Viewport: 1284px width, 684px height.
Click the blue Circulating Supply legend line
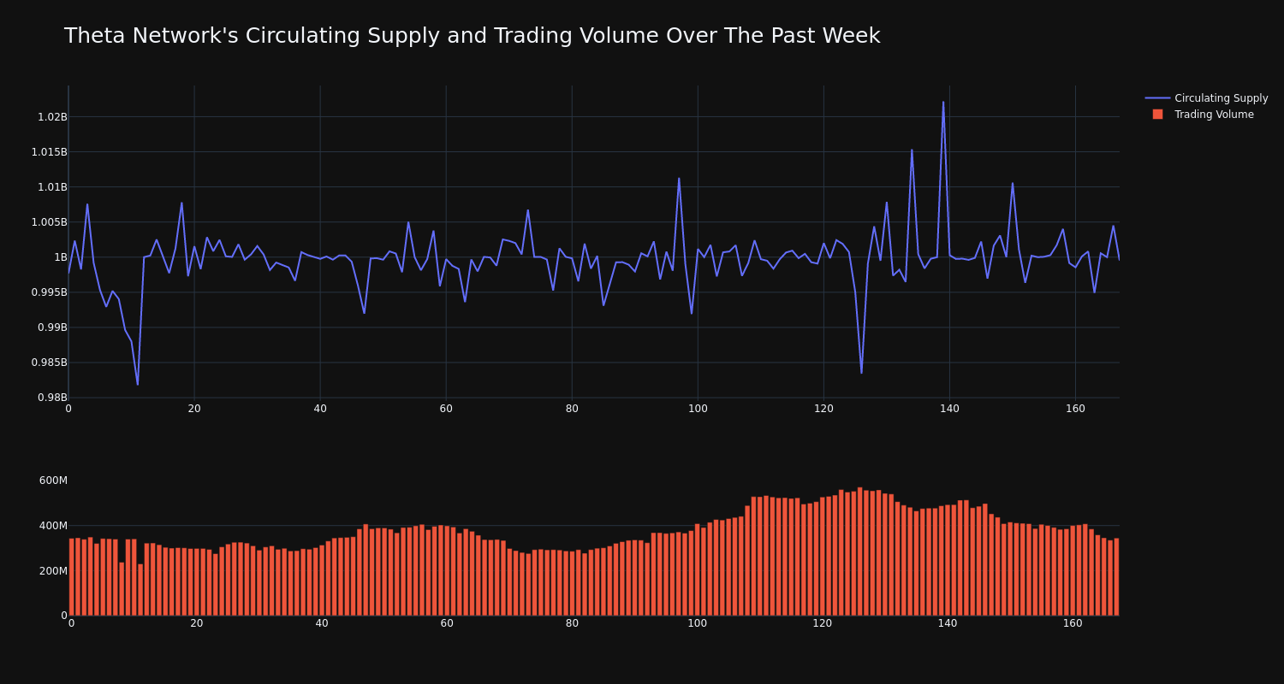pos(1157,98)
